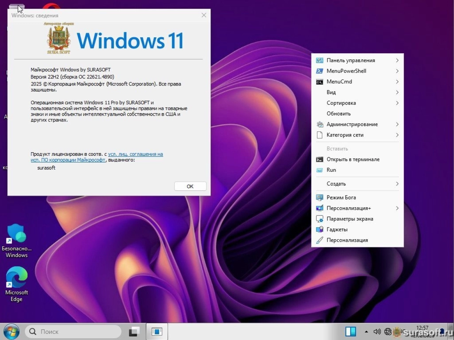Click the Поиск search box

73,331
